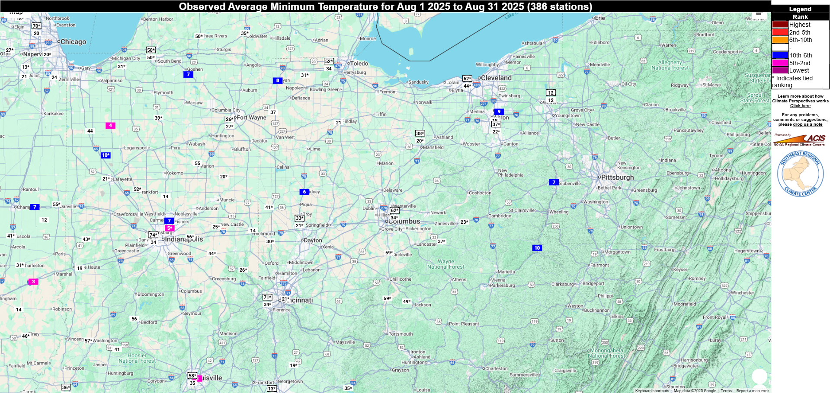Click the magenta 4 marker in Indiana

tap(110, 125)
